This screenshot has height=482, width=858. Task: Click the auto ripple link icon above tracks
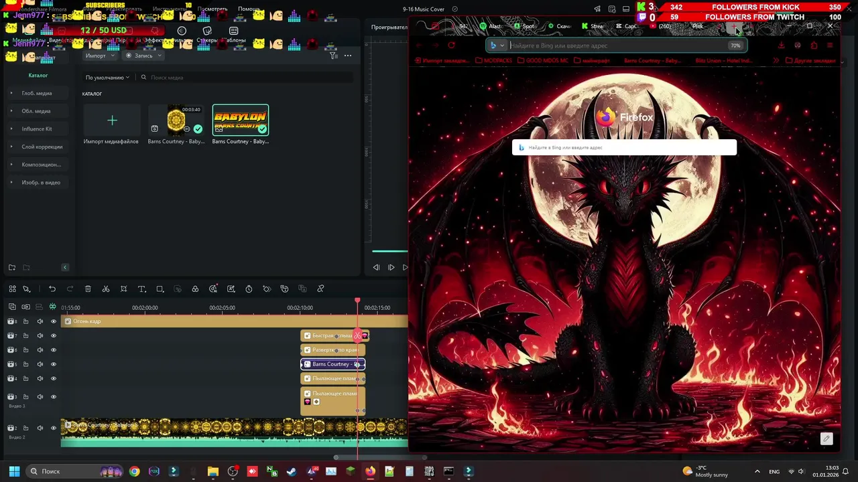[x=25, y=307]
